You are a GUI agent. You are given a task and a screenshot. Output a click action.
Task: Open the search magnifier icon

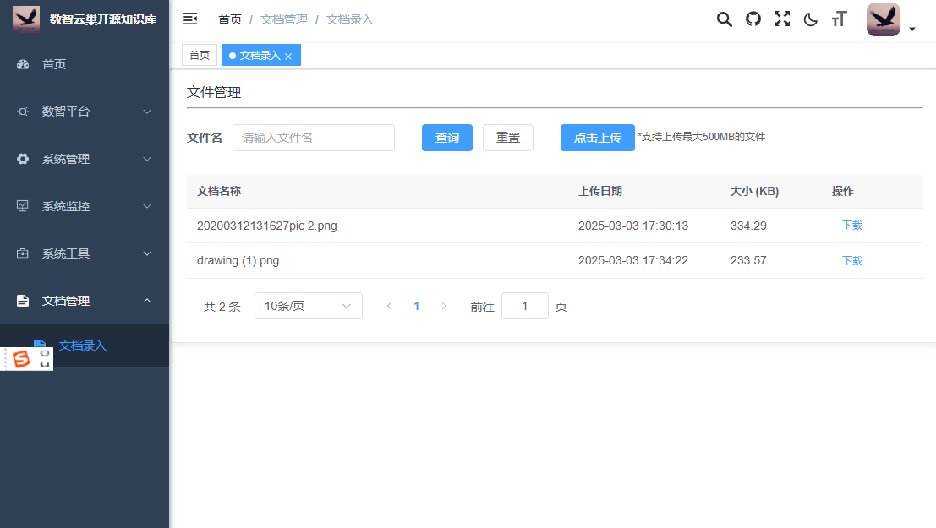724,19
